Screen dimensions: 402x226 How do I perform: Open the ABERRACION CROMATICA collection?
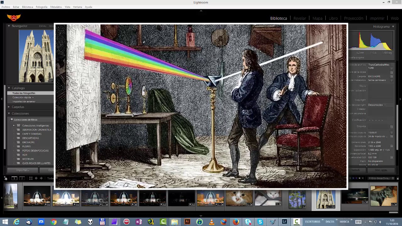(37, 130)
